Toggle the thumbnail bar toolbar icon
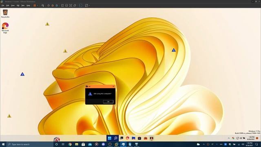The width and height of the screenshot is (261, 147). click(x=66, y=5)
